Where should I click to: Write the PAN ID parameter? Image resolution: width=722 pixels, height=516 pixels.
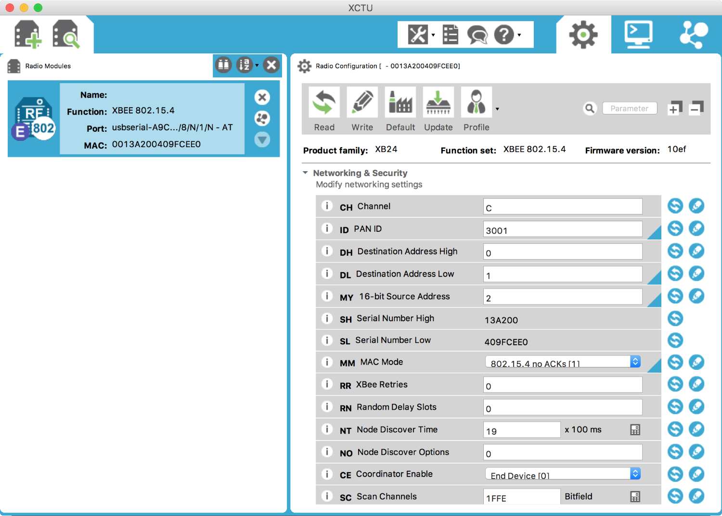click(696, 228)
